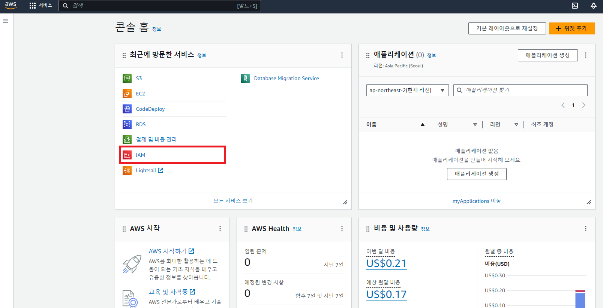This screenshot has height=308, width=603.
Task: Click the US$0.21 이번 달 비용 value
Action: 386,263
